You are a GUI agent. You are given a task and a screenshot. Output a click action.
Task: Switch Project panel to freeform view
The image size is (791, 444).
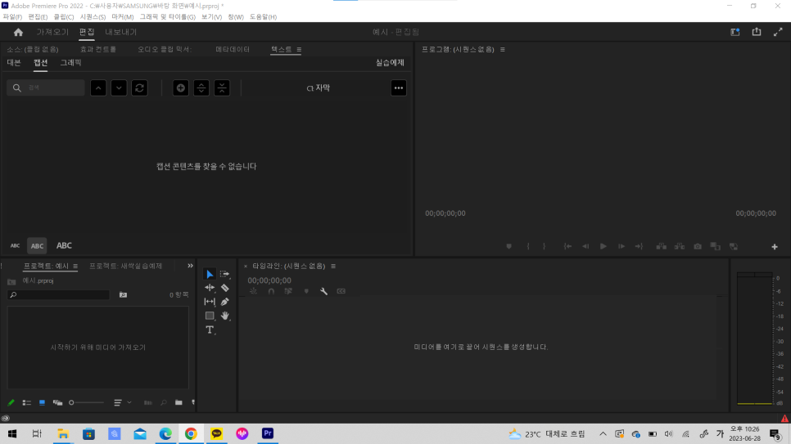pos(57,402)
